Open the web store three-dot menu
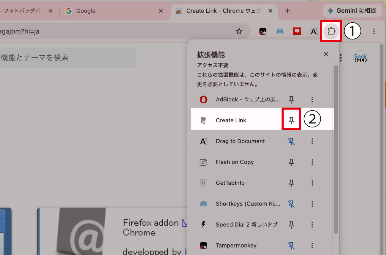 tap(341, 58)
